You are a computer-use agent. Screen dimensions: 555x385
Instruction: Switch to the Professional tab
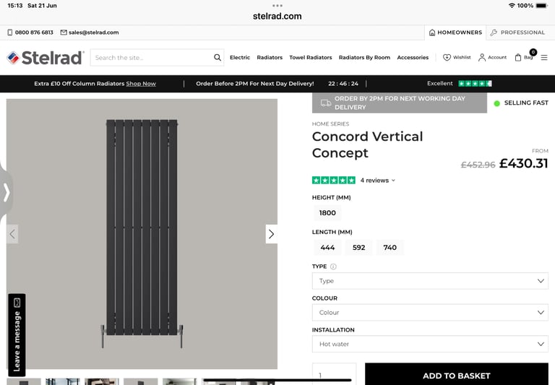click(517, 33)
